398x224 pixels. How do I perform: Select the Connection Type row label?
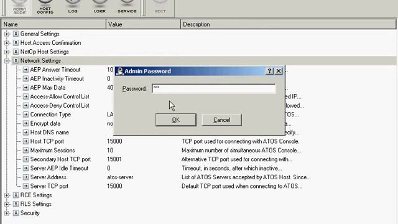(x=50, y=114)
